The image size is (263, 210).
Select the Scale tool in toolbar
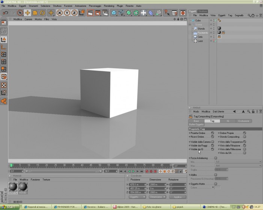click(35, 13)
